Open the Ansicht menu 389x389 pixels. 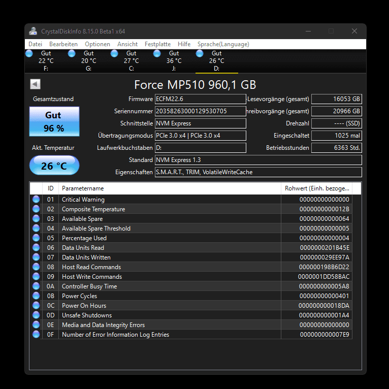pos(127,44)
